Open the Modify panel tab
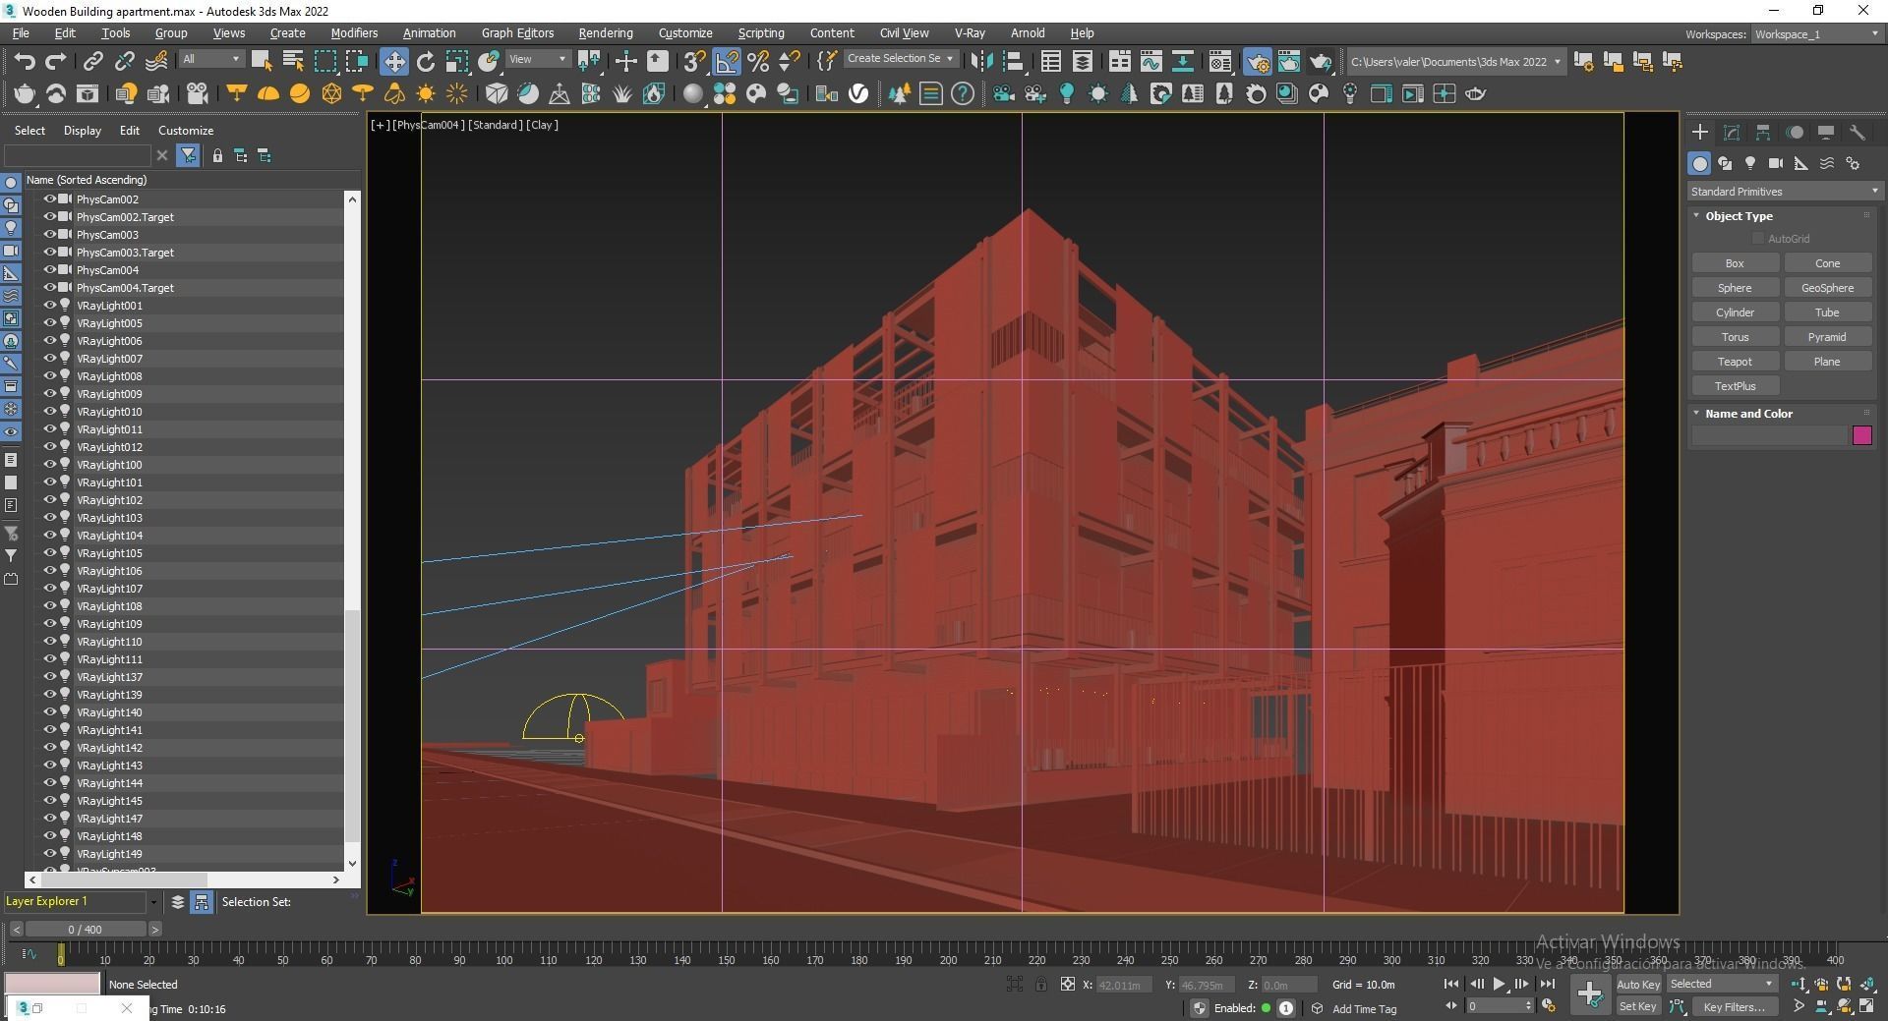1888x1021 pixels. (1732, 132)
